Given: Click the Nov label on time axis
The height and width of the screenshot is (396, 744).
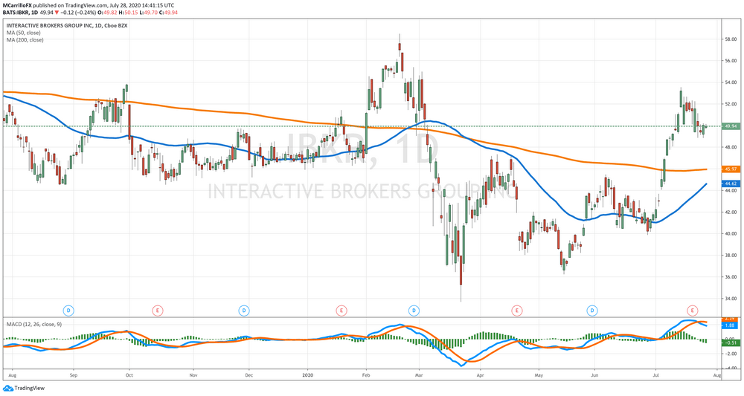Looking at the screenshot, I should (x=193, y=375).
